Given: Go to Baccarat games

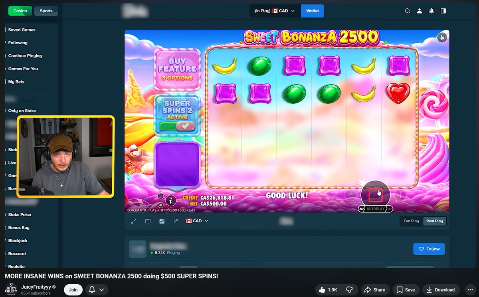Looking at the screenshot, I should pyautogui.click(x=17, y=253).
